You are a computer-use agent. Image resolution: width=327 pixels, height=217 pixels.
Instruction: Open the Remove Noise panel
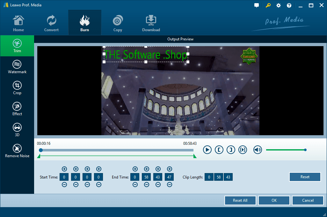click(x=17, y=151)
